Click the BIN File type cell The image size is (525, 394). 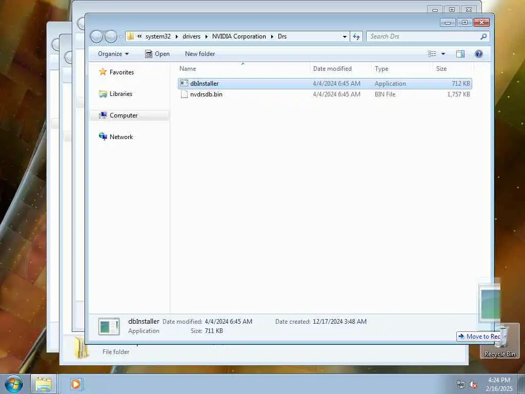(x=385, y=94)
